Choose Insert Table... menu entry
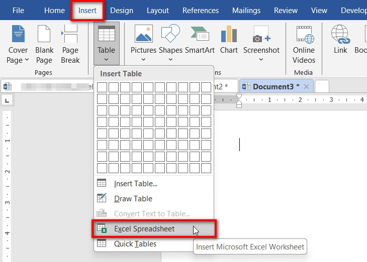Viewport: 367px width, 262px height. pos(154,184)
